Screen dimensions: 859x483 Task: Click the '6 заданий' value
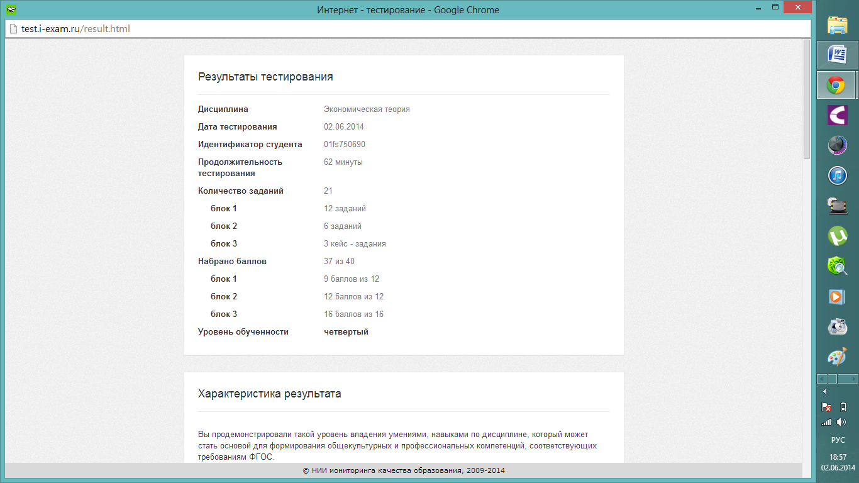[343, 226]
